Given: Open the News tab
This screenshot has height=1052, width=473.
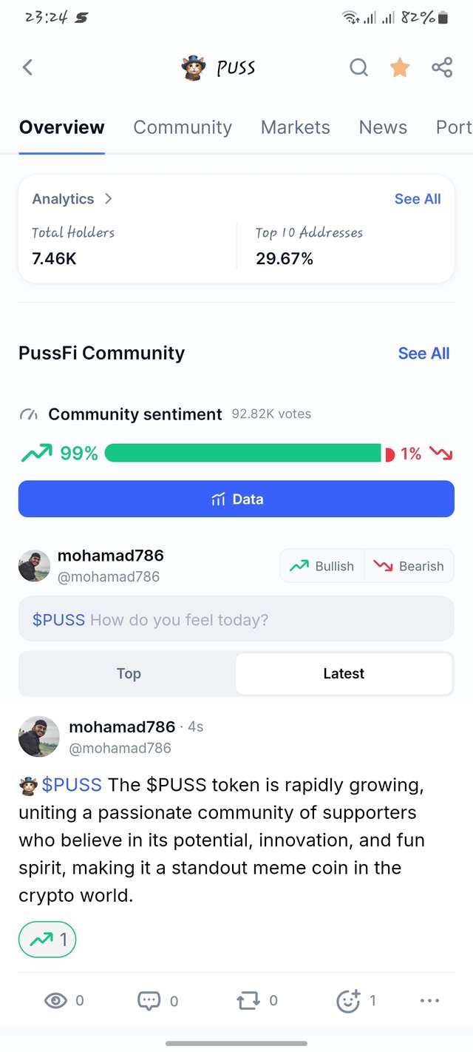Looking at the screenshot, I should pyautogui.click(x=383, y=127).
